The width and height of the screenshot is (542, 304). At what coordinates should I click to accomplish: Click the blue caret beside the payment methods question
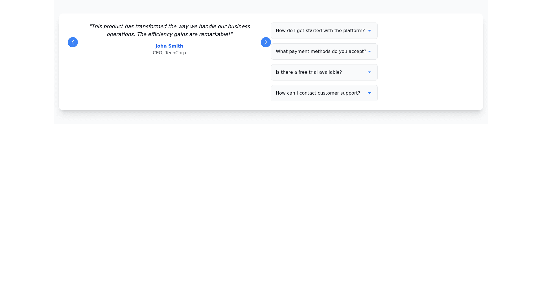369,52
